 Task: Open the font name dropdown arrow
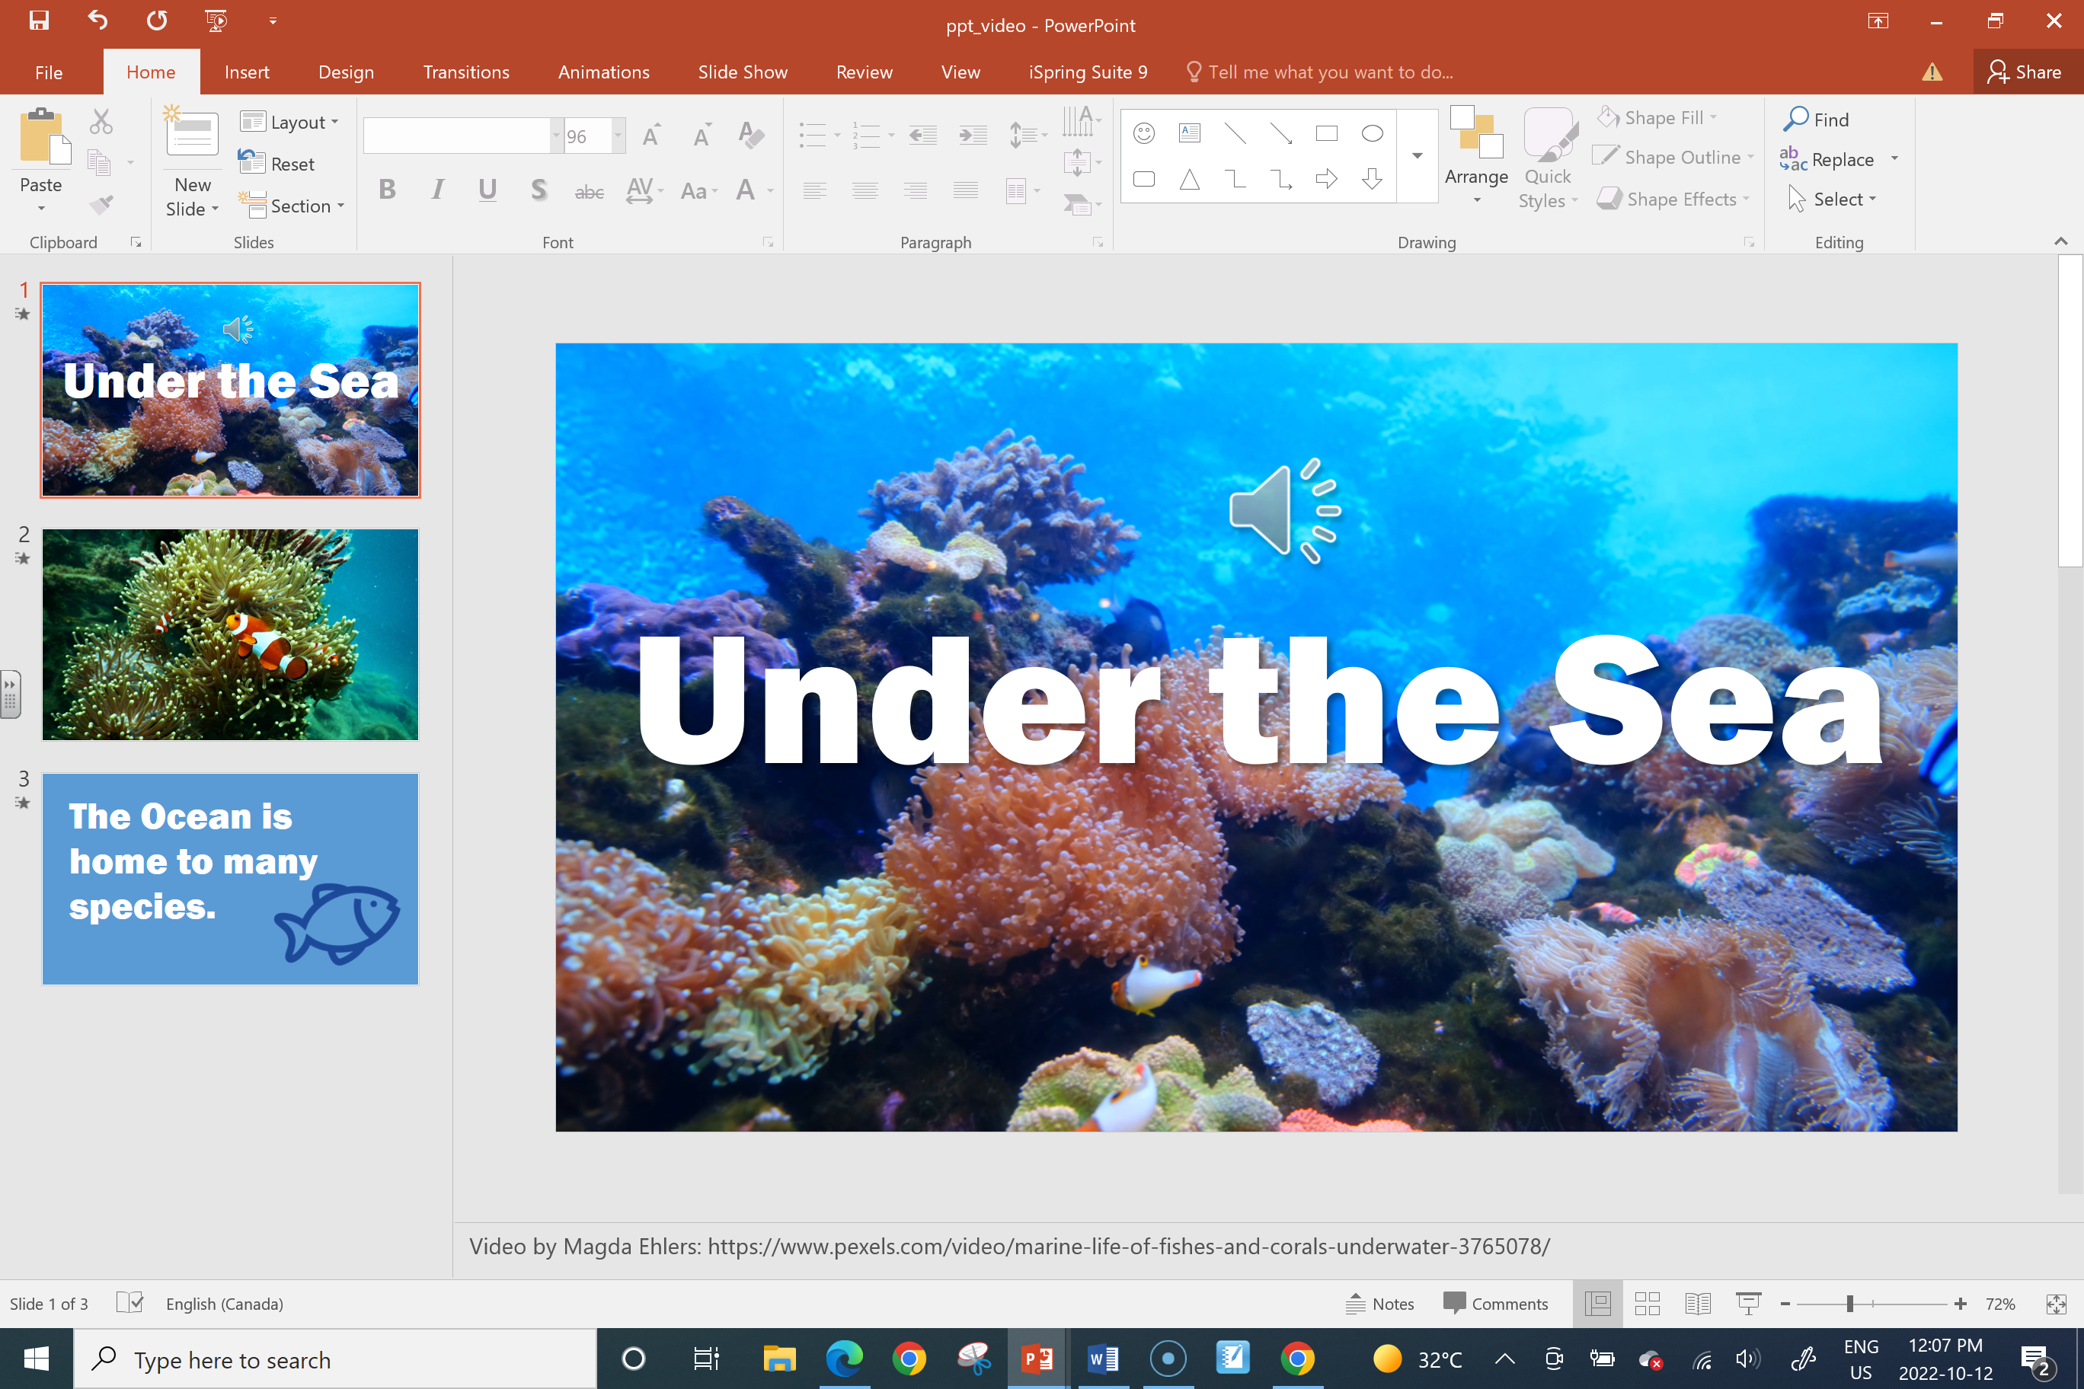(x=557, y=136)
